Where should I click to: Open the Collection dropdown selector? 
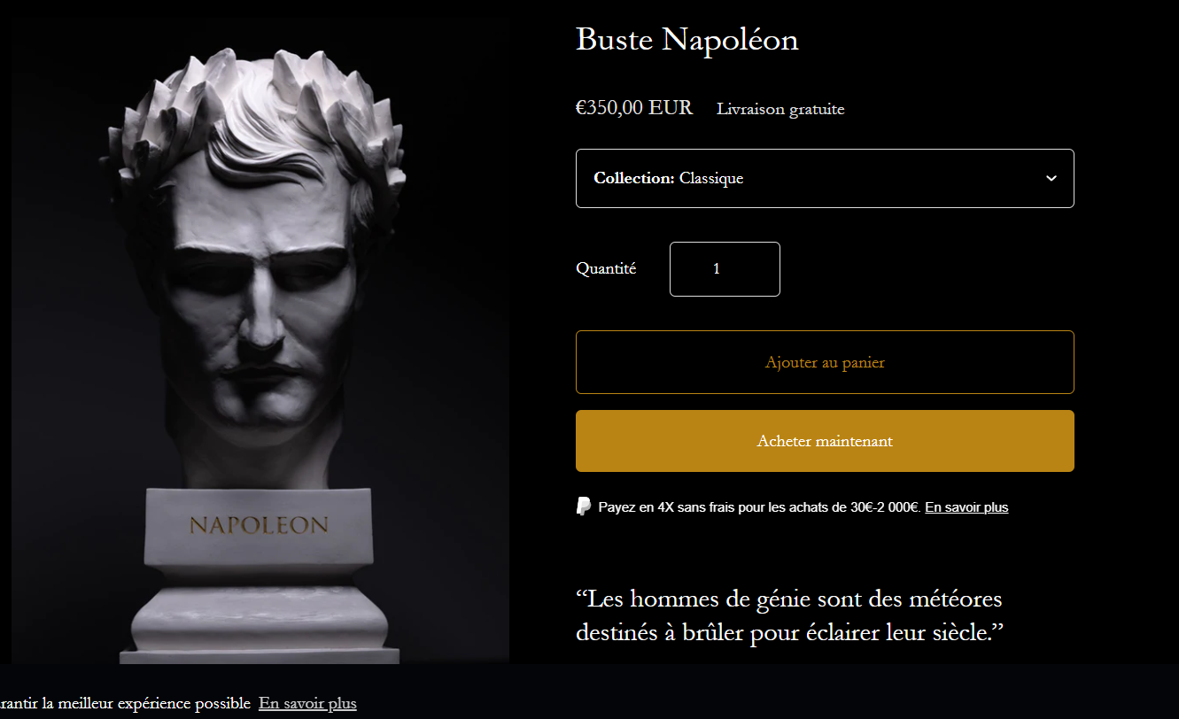click(x=825, y=178)
